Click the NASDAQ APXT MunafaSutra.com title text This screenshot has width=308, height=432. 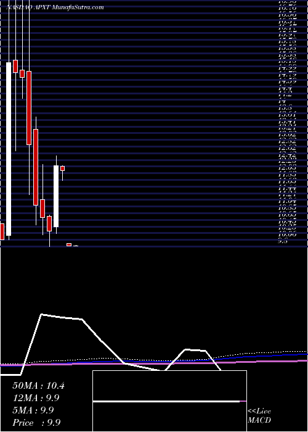click(x=55, y=7)
